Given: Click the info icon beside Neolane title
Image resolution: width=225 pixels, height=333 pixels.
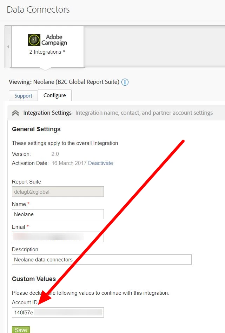Looking at the screenshot, I should 125,82.
